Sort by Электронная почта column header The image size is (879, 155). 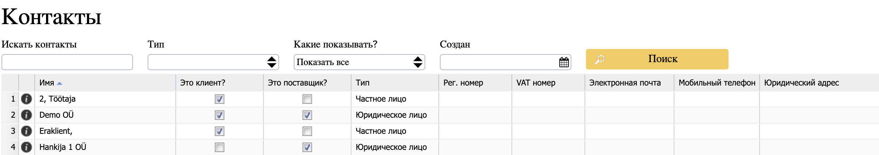625,83
